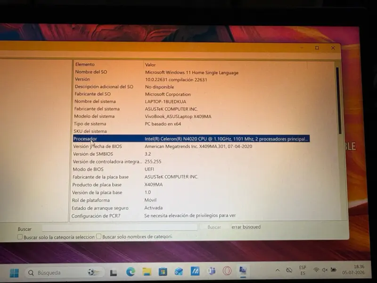Select Estado de arranque seguro row
This screenshot has height=283, width=377.
[191, 208]
